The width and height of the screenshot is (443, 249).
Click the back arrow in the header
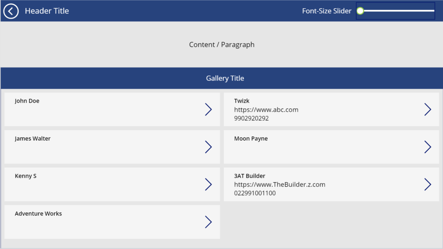(x=10, y=11)
